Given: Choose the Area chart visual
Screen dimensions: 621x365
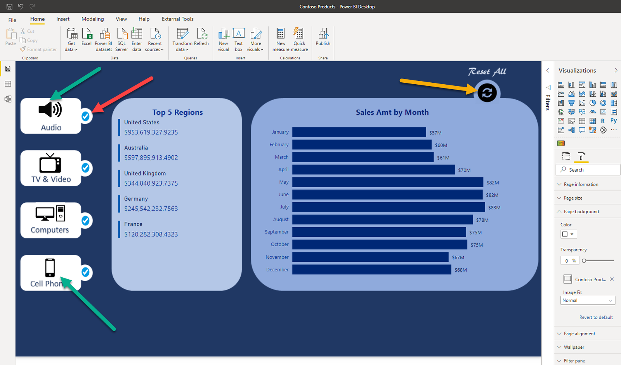Looking at the screenshot, I should (x=571, y=94).
